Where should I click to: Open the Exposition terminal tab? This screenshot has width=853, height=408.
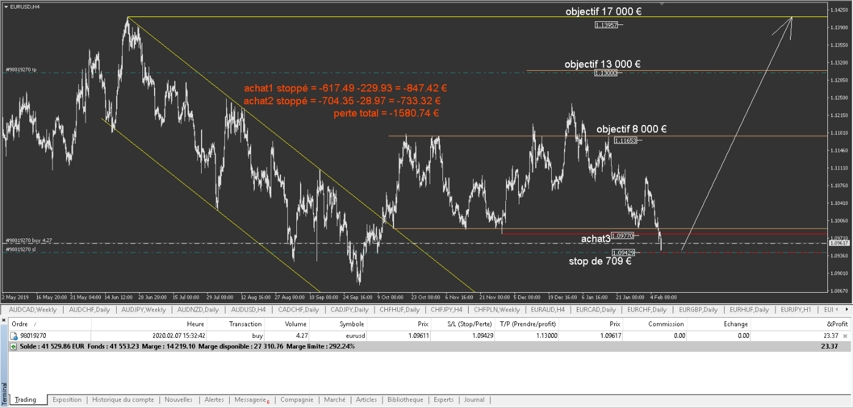point(67,399)
